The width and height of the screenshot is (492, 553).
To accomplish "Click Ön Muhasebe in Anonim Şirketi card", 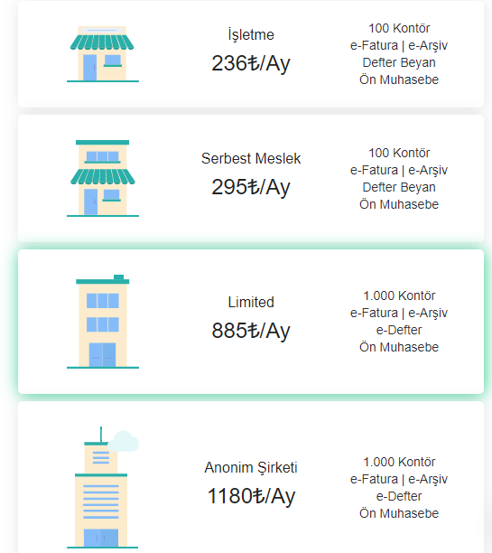I will [399, 513].
